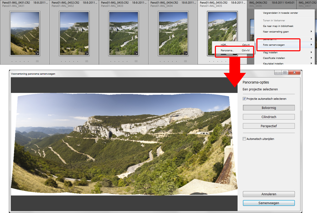The height and width of the screenshot is (213, 317).
Task: Maximize the panorama preview dialog
Action: [285, 73]
